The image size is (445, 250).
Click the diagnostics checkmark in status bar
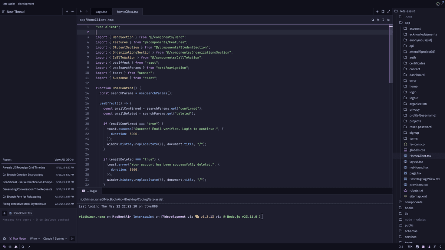[x=29, y=247]
